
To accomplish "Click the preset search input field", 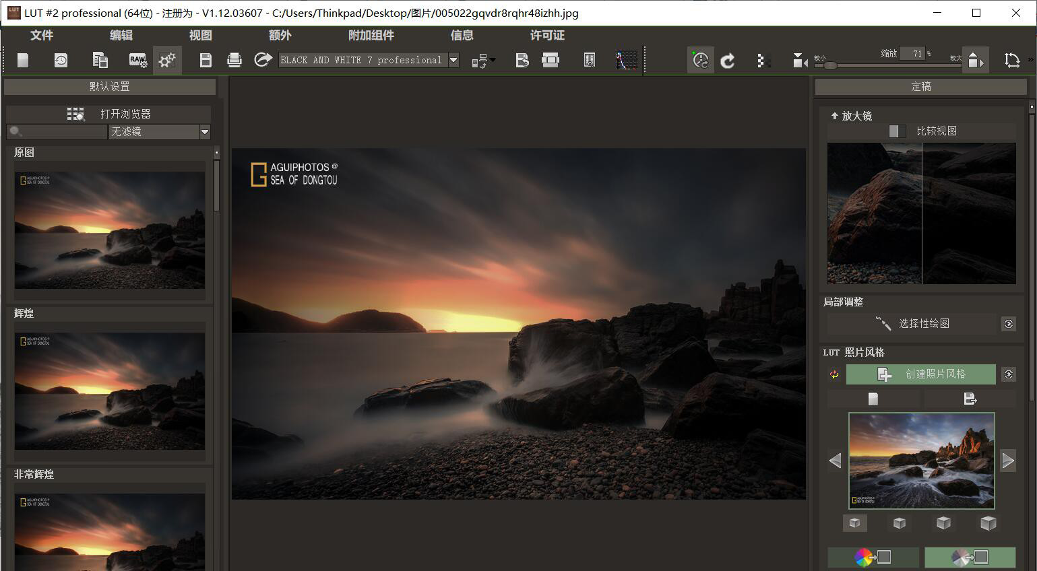I will pos(57,132).
